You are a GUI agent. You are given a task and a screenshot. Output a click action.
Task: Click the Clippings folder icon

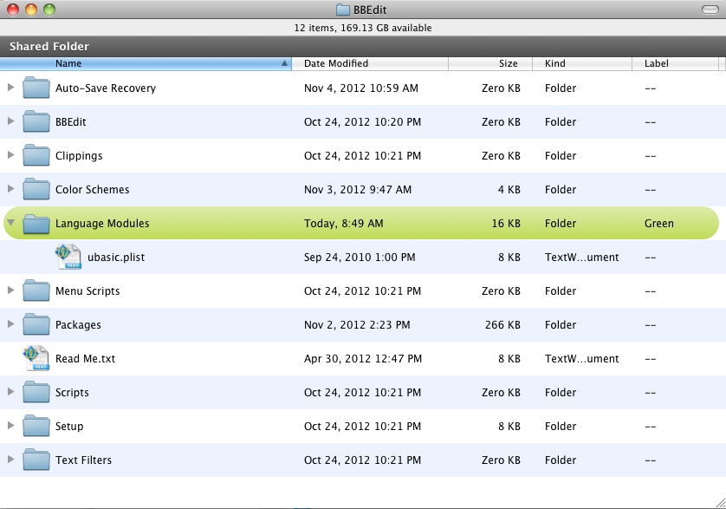pos(36,155)
